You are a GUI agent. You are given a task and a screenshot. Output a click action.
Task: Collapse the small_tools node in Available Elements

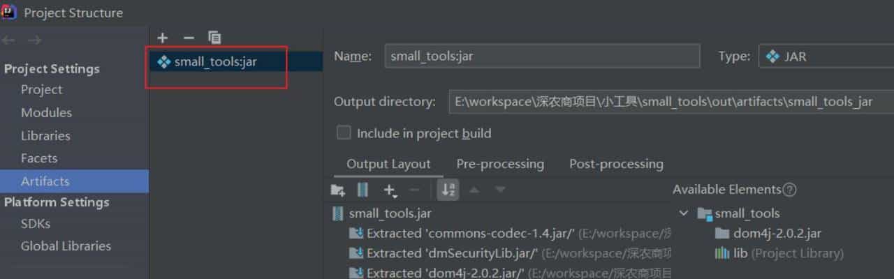point(684,213)
